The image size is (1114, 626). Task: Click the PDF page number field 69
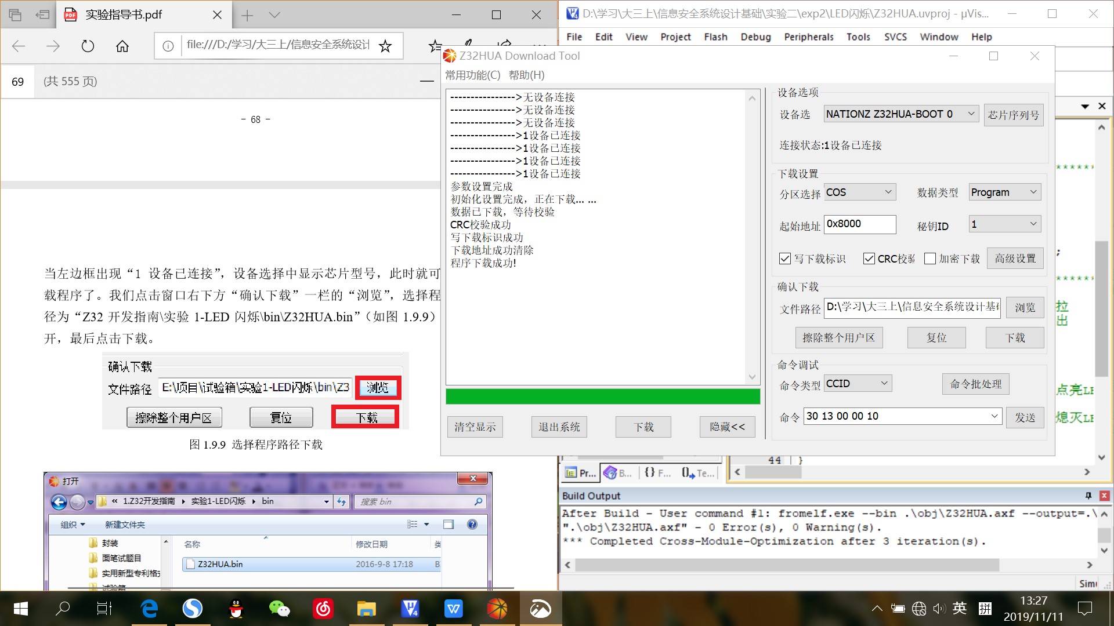[x=18, y=82]
